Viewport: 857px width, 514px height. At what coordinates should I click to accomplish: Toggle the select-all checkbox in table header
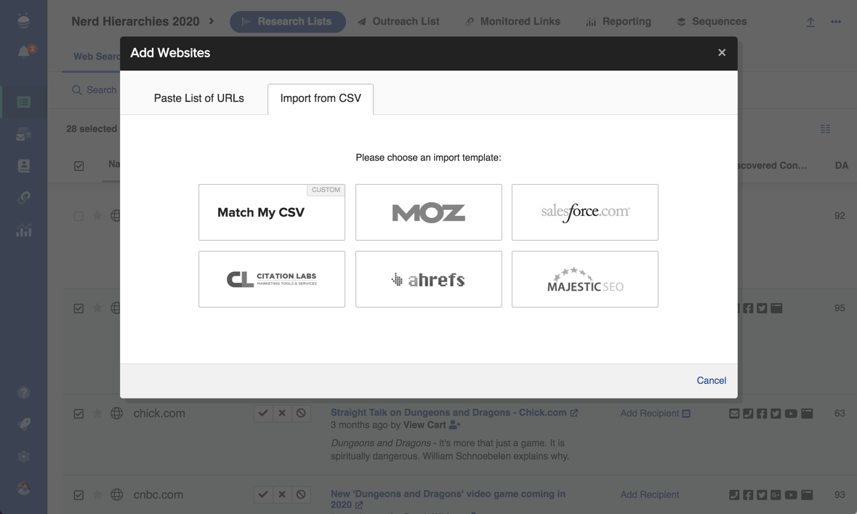(x=79, y=166)
